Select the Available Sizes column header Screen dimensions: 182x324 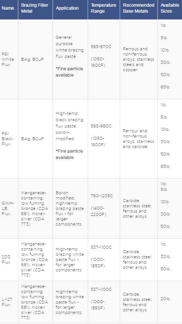pos(170,8)
